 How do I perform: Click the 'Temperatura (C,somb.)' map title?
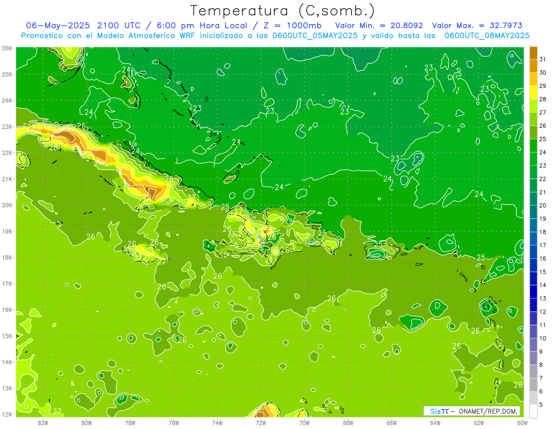(283, 11)
